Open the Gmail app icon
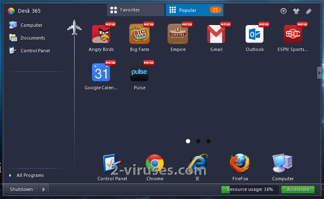Screen dimensions: 324x199 [x=216, y=34]
